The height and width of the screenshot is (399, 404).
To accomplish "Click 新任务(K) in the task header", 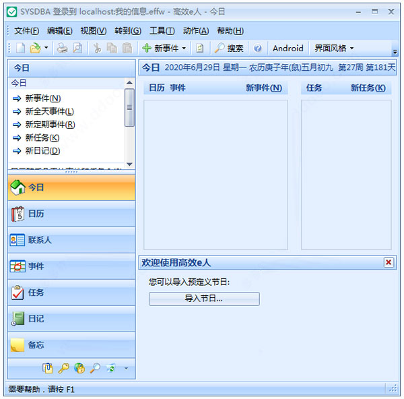I will click(x=368, y=88).
